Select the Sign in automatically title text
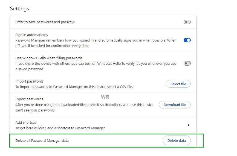The image size is (237, 156). click(x=32, y=35)
